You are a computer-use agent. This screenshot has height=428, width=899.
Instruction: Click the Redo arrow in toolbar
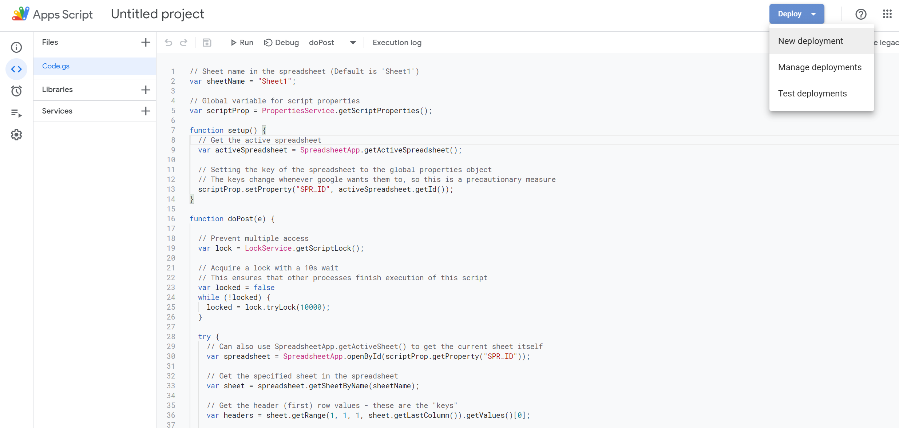184,43
